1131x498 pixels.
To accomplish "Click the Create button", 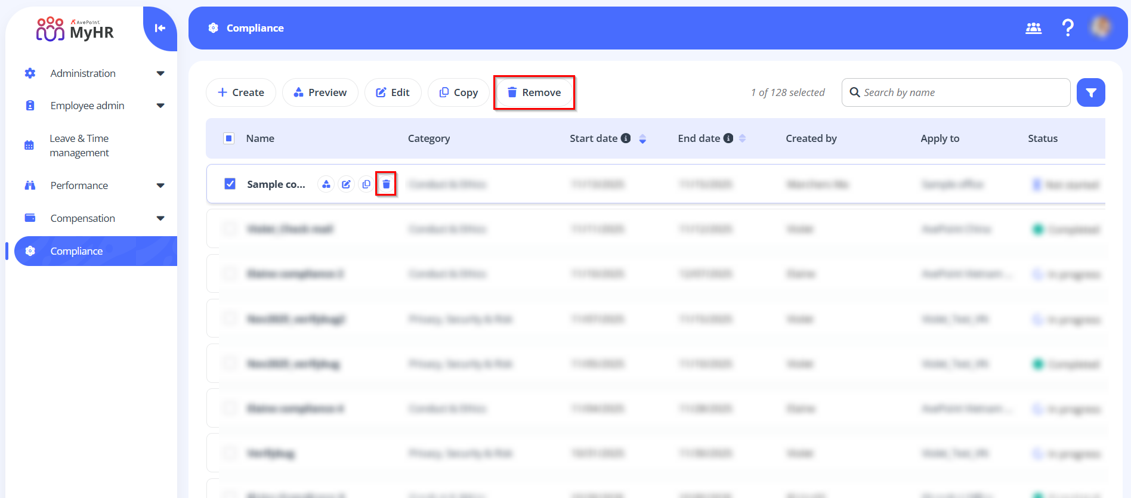I will [x=241, y=92].
